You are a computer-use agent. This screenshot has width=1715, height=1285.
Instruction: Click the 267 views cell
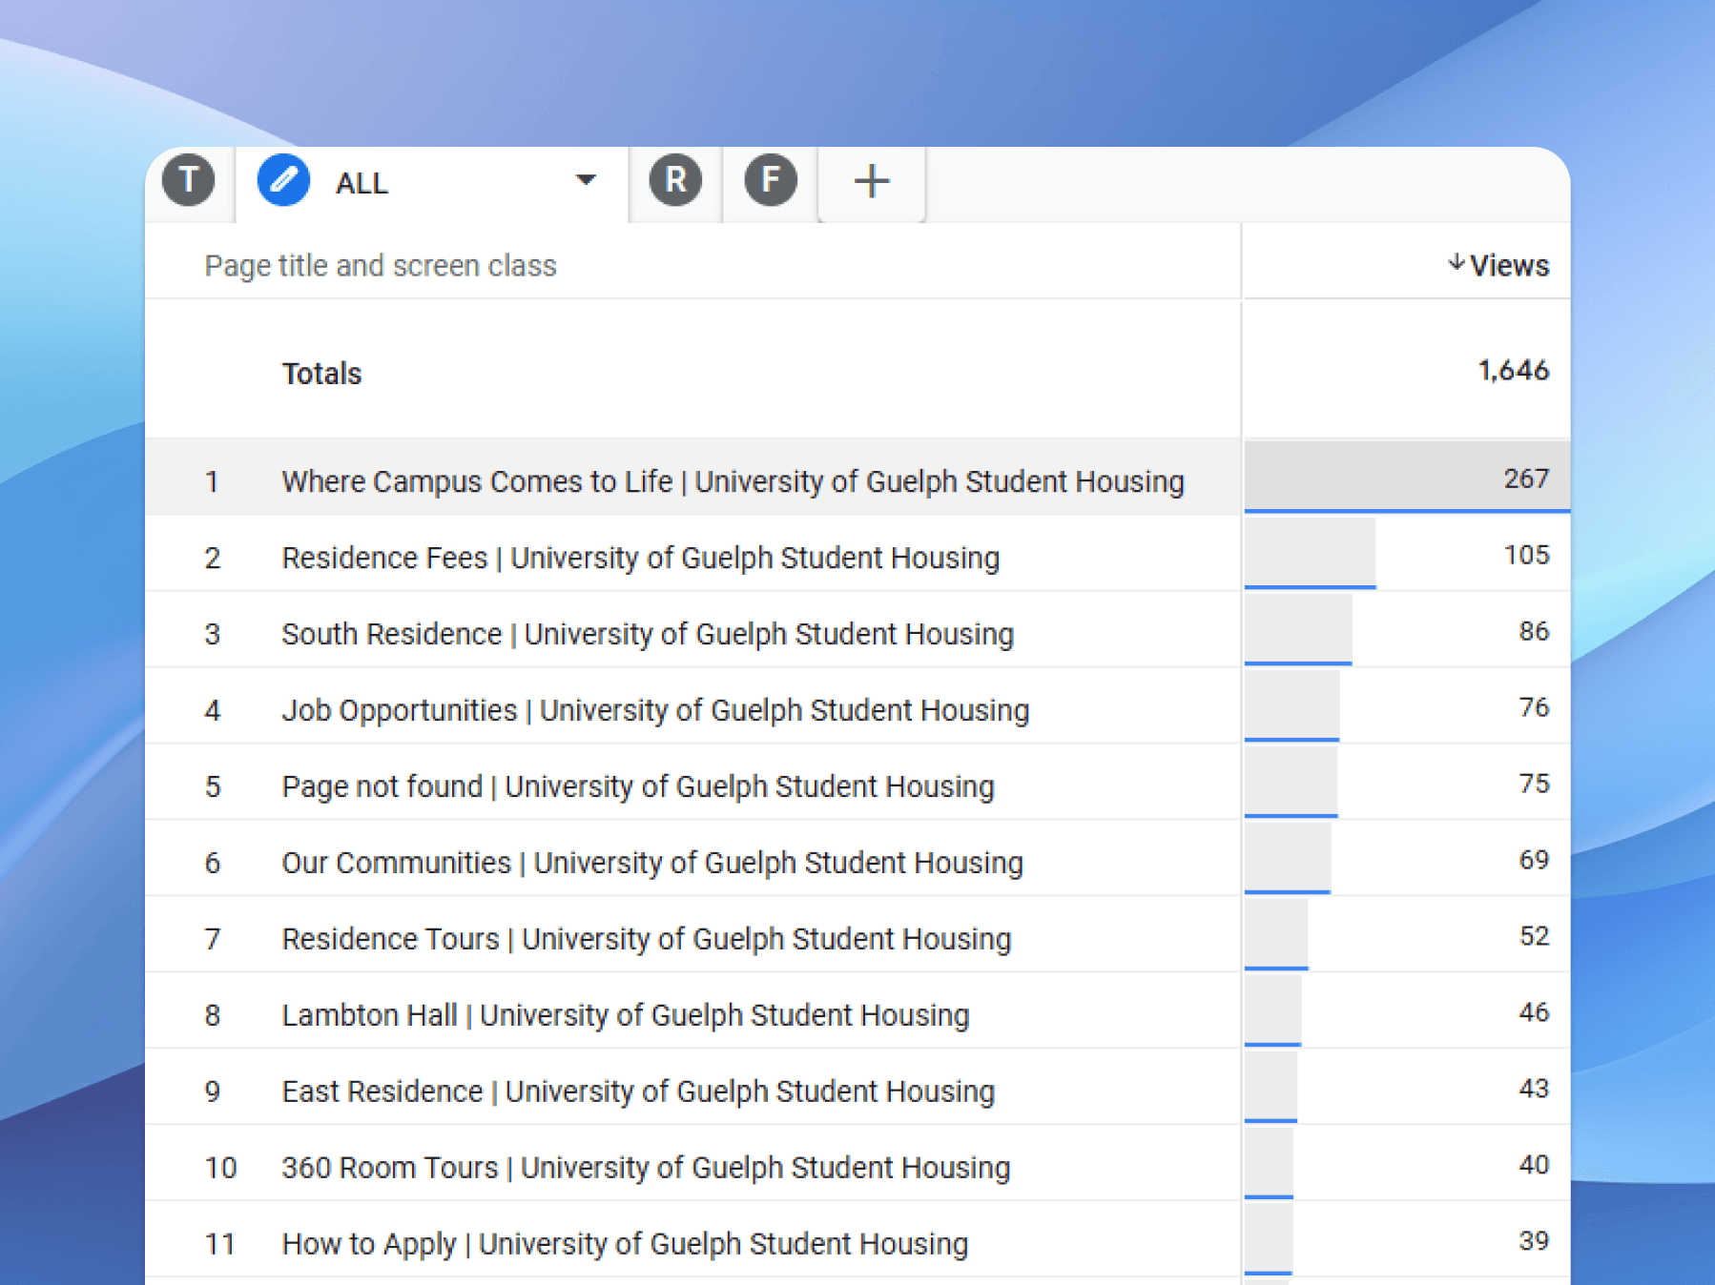pyautogui.click(x=1407, y=478)
